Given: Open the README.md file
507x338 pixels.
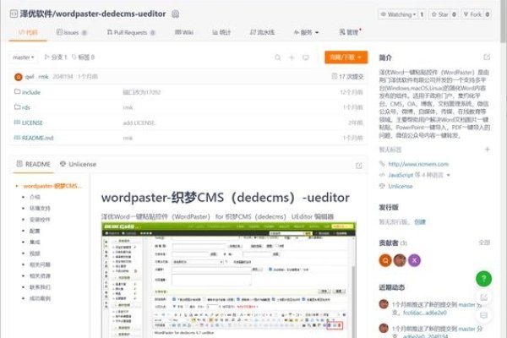Looking at the screenshot, I should click(37, 138).
